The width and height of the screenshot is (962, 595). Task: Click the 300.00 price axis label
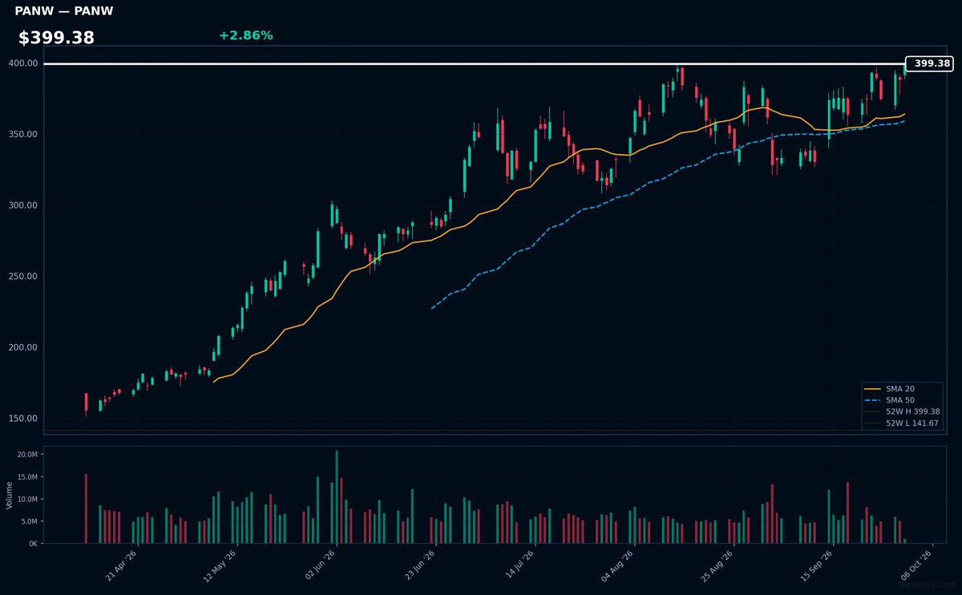tap(23, 205)
